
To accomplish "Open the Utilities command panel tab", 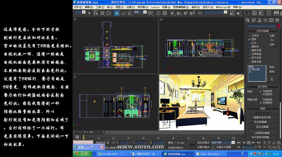I will 277,20.
